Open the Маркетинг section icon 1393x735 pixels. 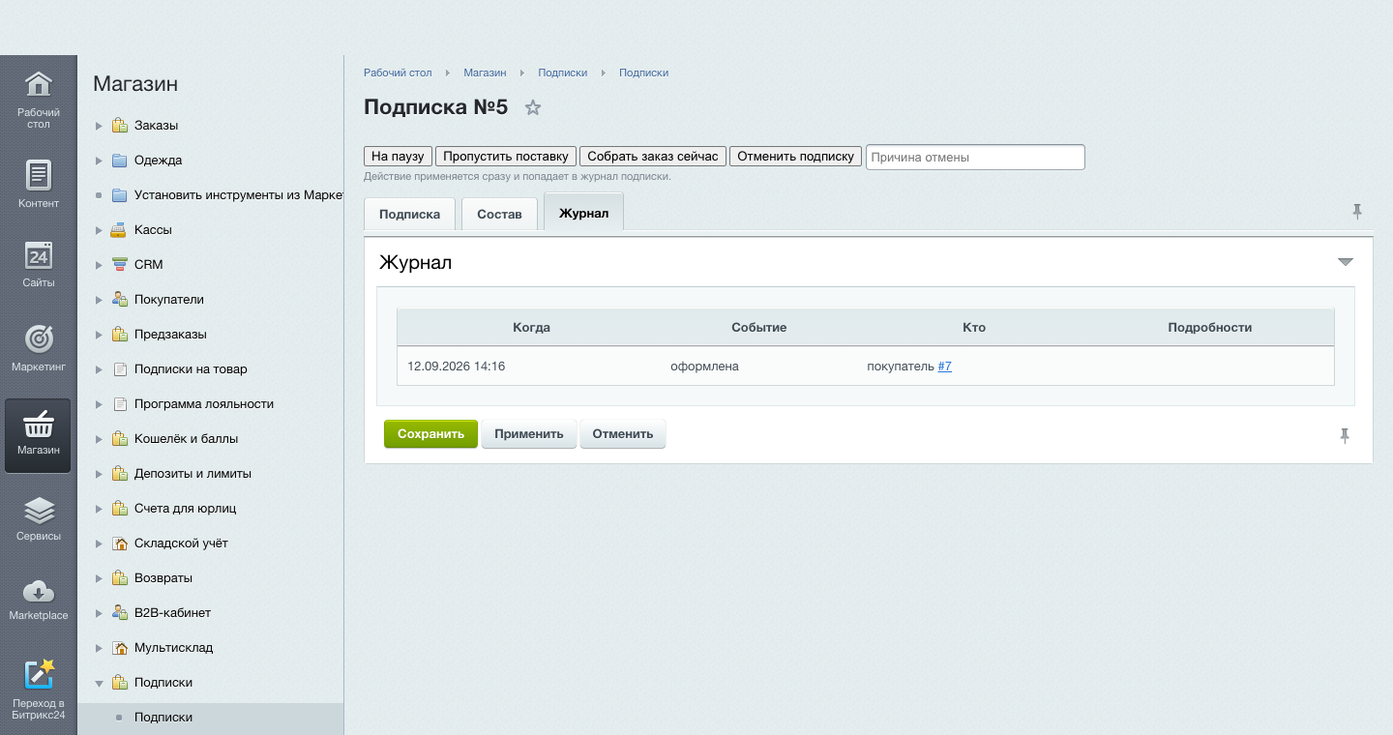click(x=38, y=338)
